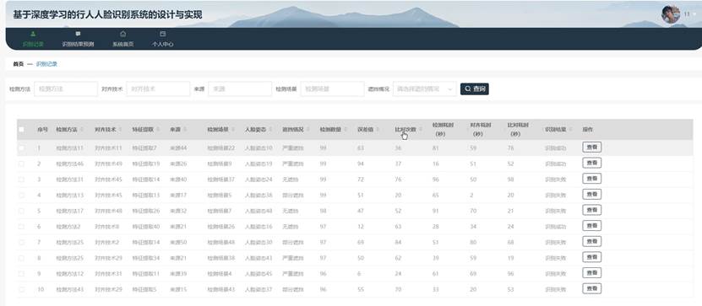The width and height of the screenshot is (702, 306).
Task: Select the cell 检测方法43 in row 10
Action: pos(70,289)
